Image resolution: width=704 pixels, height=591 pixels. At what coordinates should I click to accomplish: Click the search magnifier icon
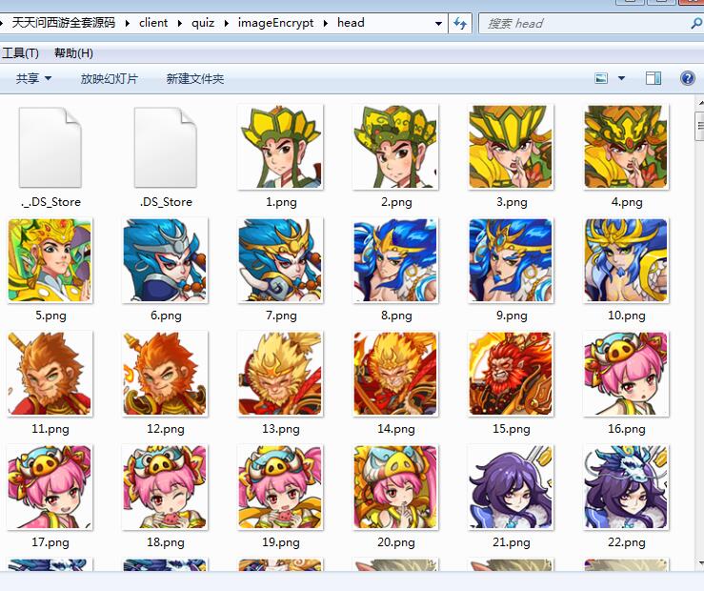695,23
